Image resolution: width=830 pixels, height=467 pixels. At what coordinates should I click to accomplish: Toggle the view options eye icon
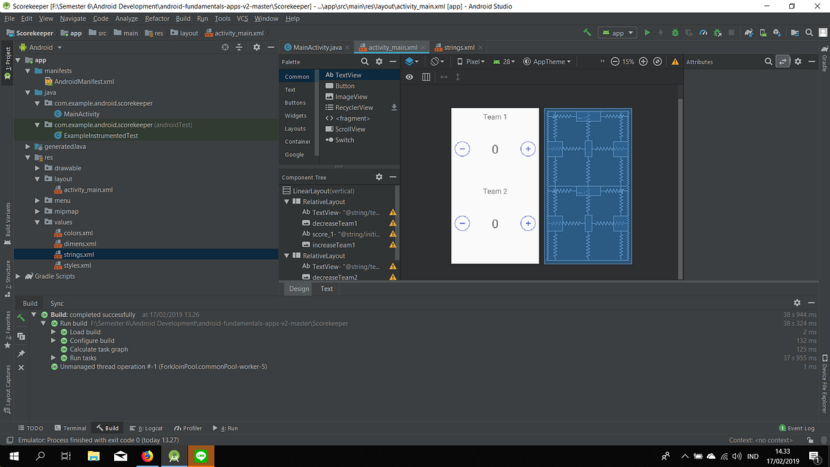[409, 76]
